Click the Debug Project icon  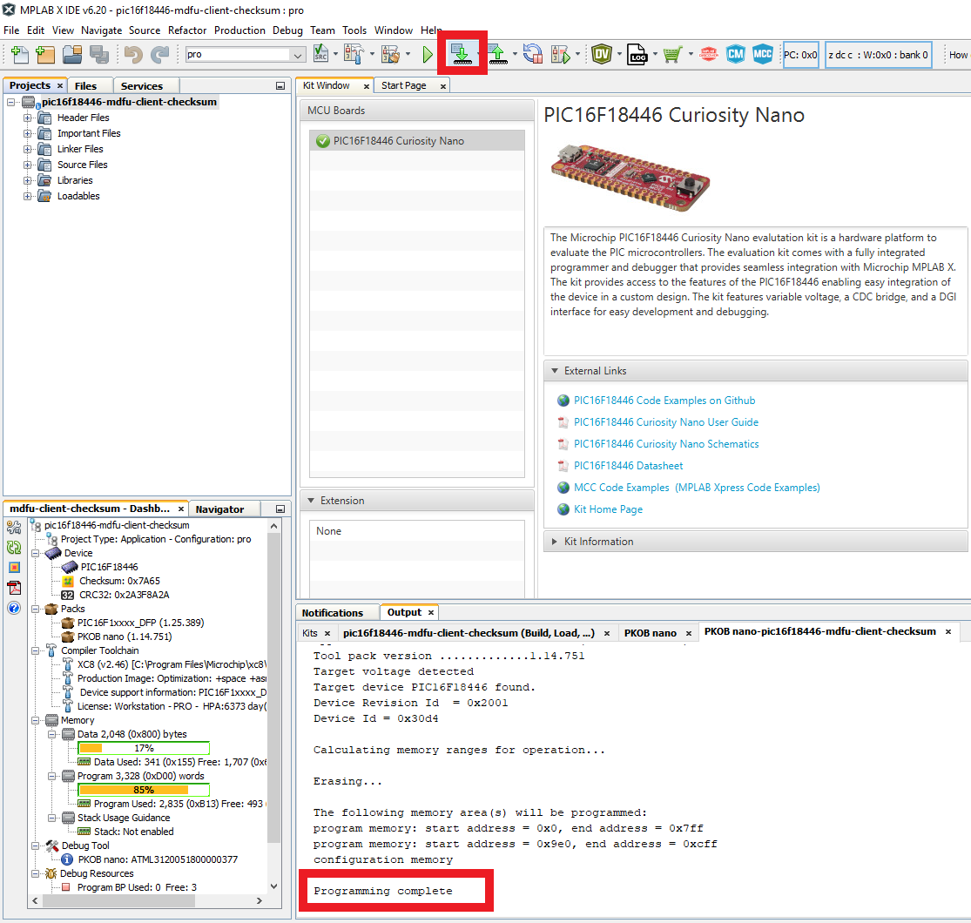point(560,55)
